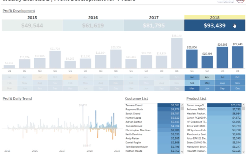Click the 2018 Q1 bar labeled $23,506
This screenshot has width=248, height=159.
click(x=192, y=59)
